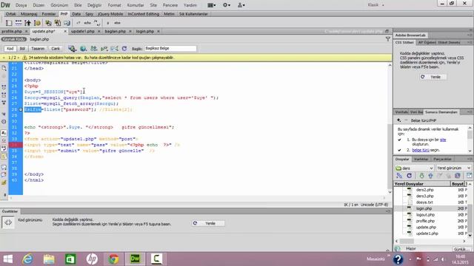Click the belge türü link
Viewport: 474px width, 266px height.
click(x=421, y=150)
